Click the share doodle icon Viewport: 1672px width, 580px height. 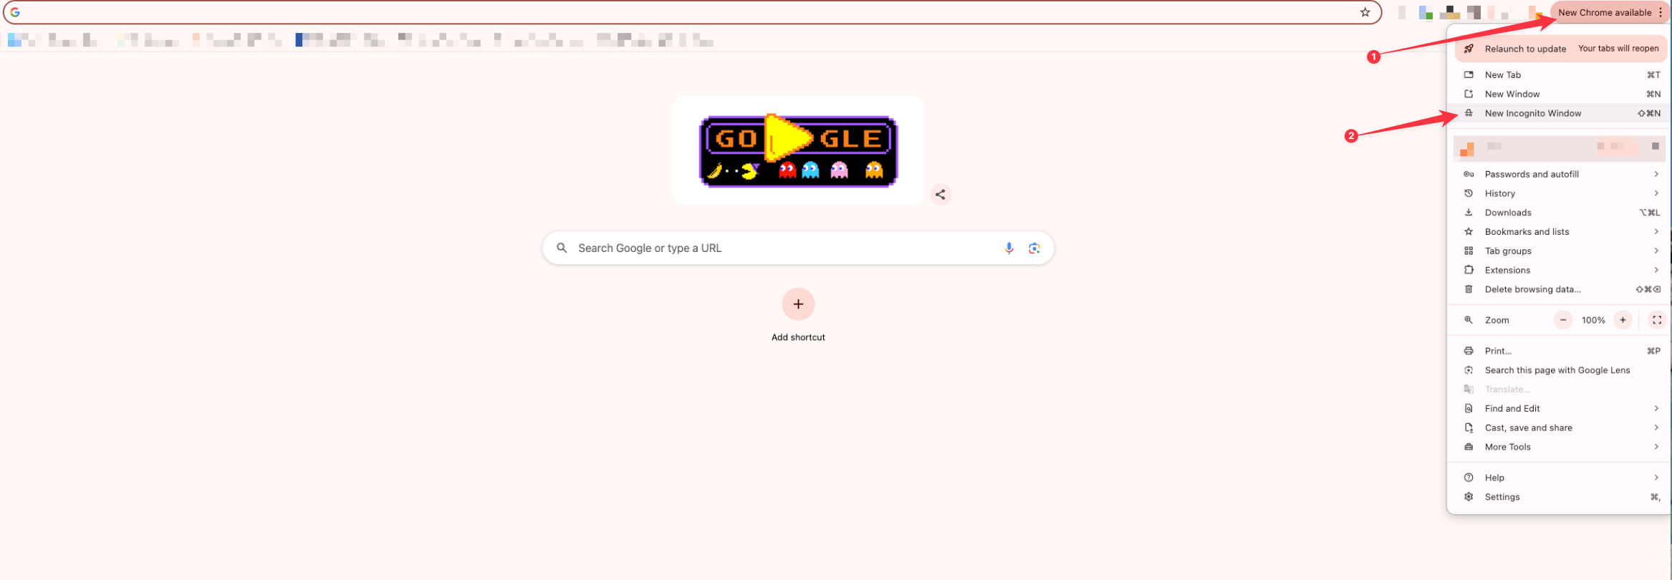pos(940,194)
